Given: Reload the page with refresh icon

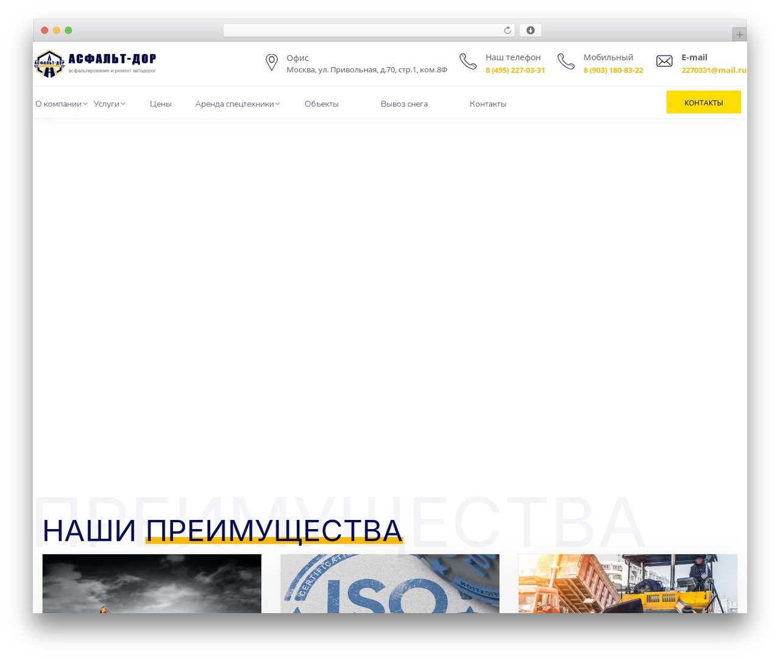Looking at the screenshot, I should 508,30.
